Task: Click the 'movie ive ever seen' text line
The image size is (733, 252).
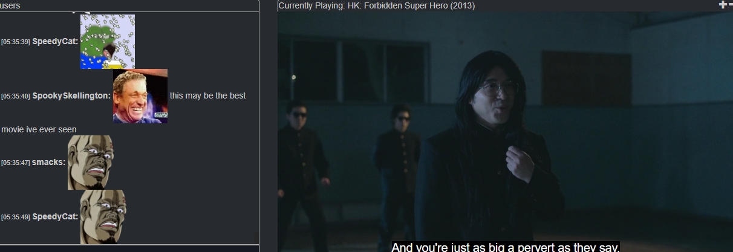Action: point(39,129)
